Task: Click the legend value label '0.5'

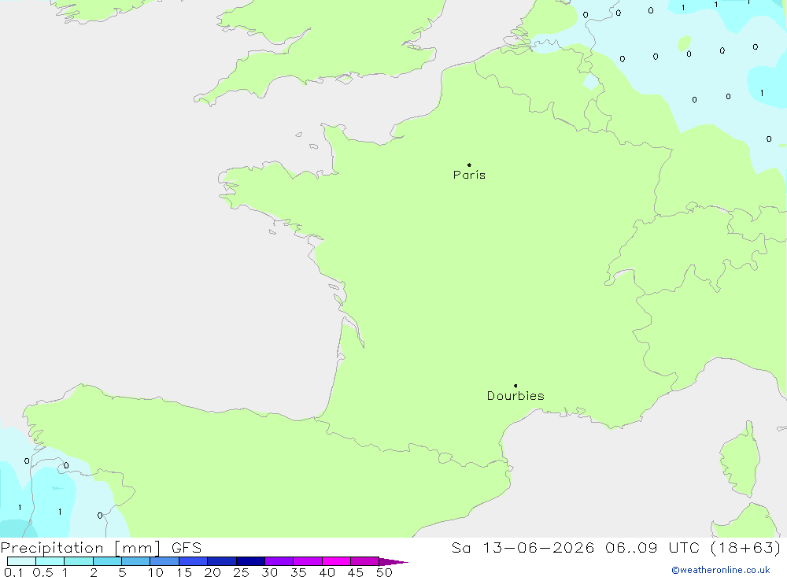Action: point(42,572)
